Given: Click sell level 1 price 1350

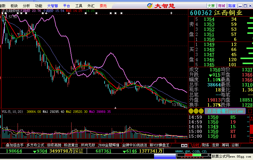Looking at the screenshot, I should tap(209, 39).
